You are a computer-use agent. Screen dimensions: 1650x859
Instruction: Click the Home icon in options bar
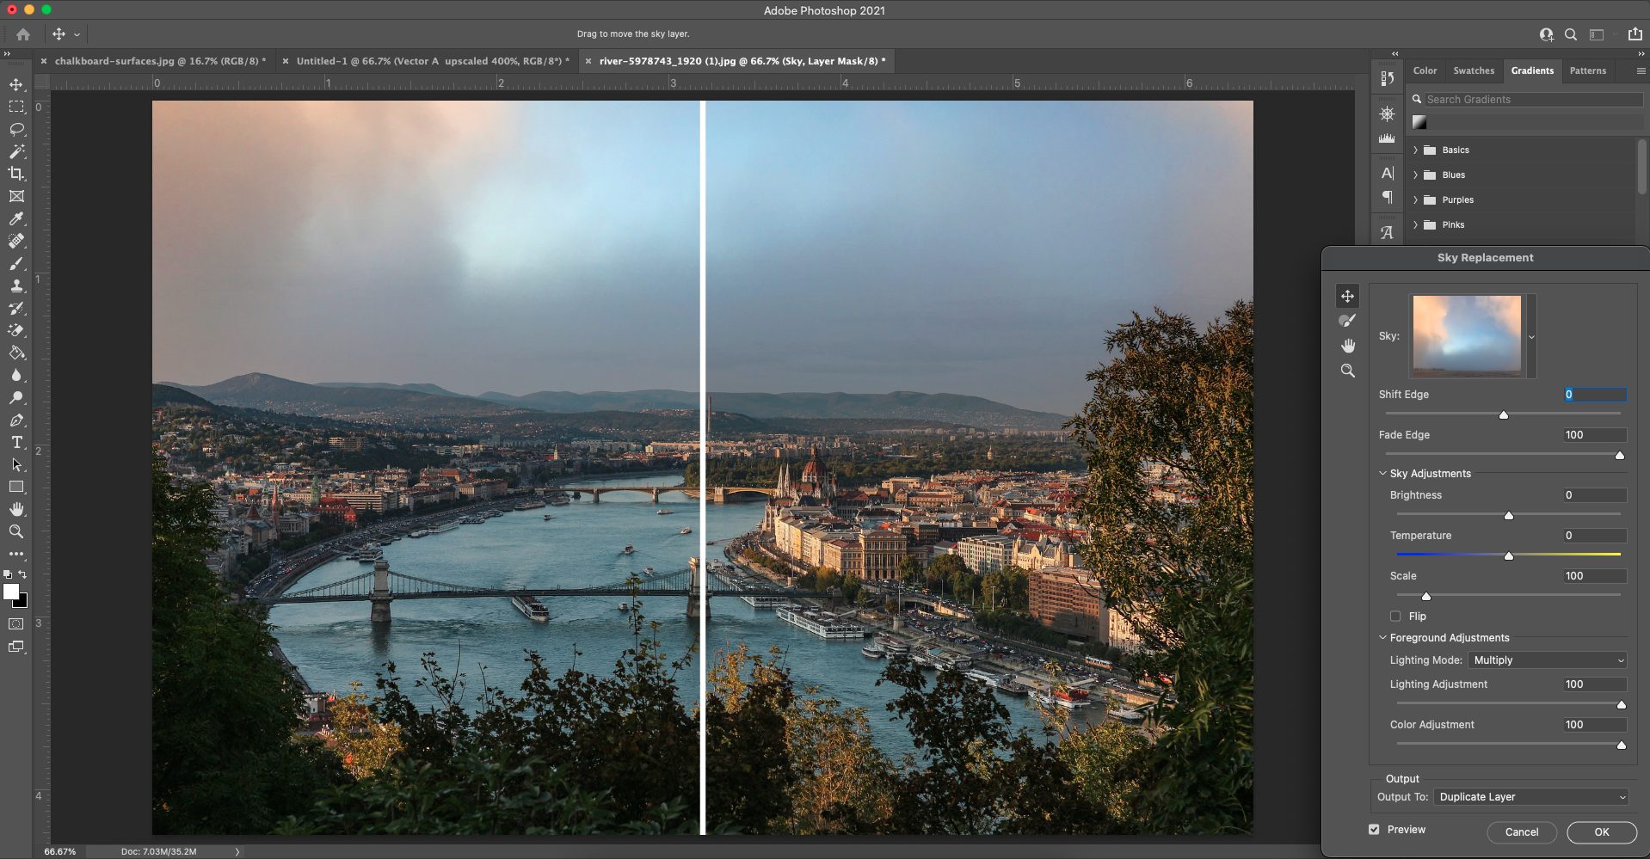click(x=23, y=34)
